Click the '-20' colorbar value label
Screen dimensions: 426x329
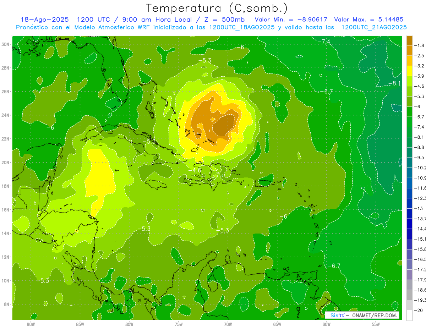(x=419, y=310)
